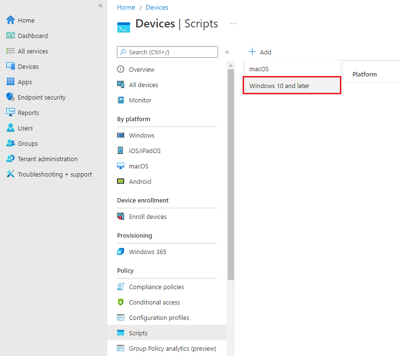The image size is (401, 356).
Task: Open the more options ellipsis beside title
Action: click(233, 24)
